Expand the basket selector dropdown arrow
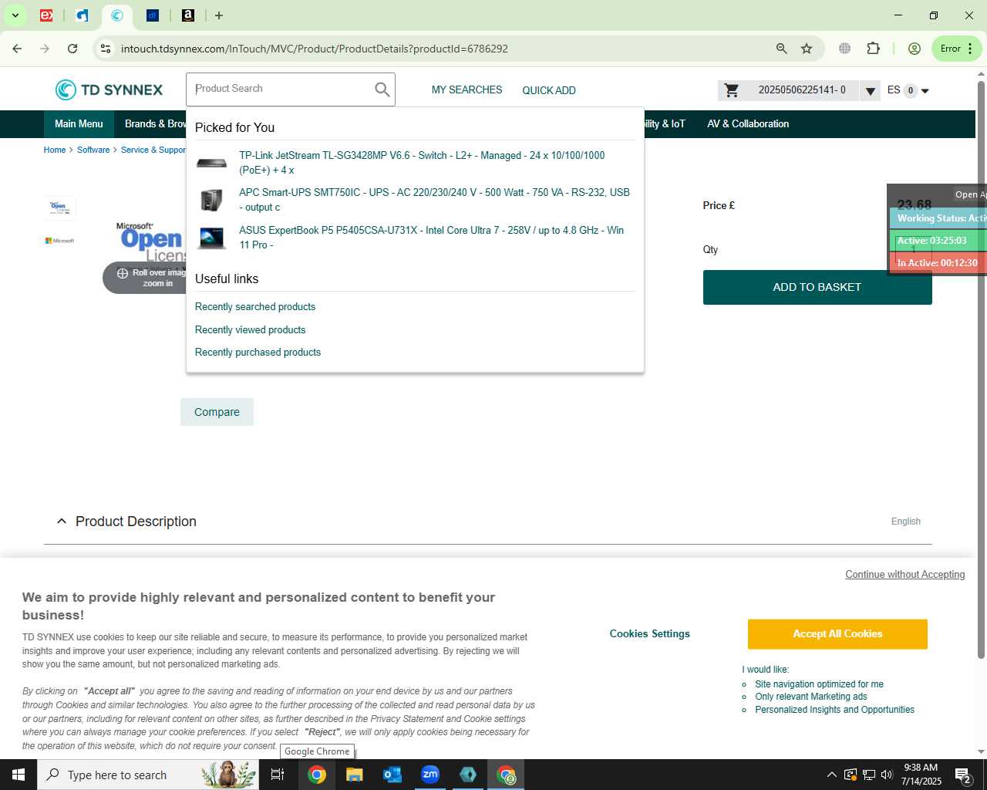This screenshot has width=987, height=790. (x=870, y=91)
